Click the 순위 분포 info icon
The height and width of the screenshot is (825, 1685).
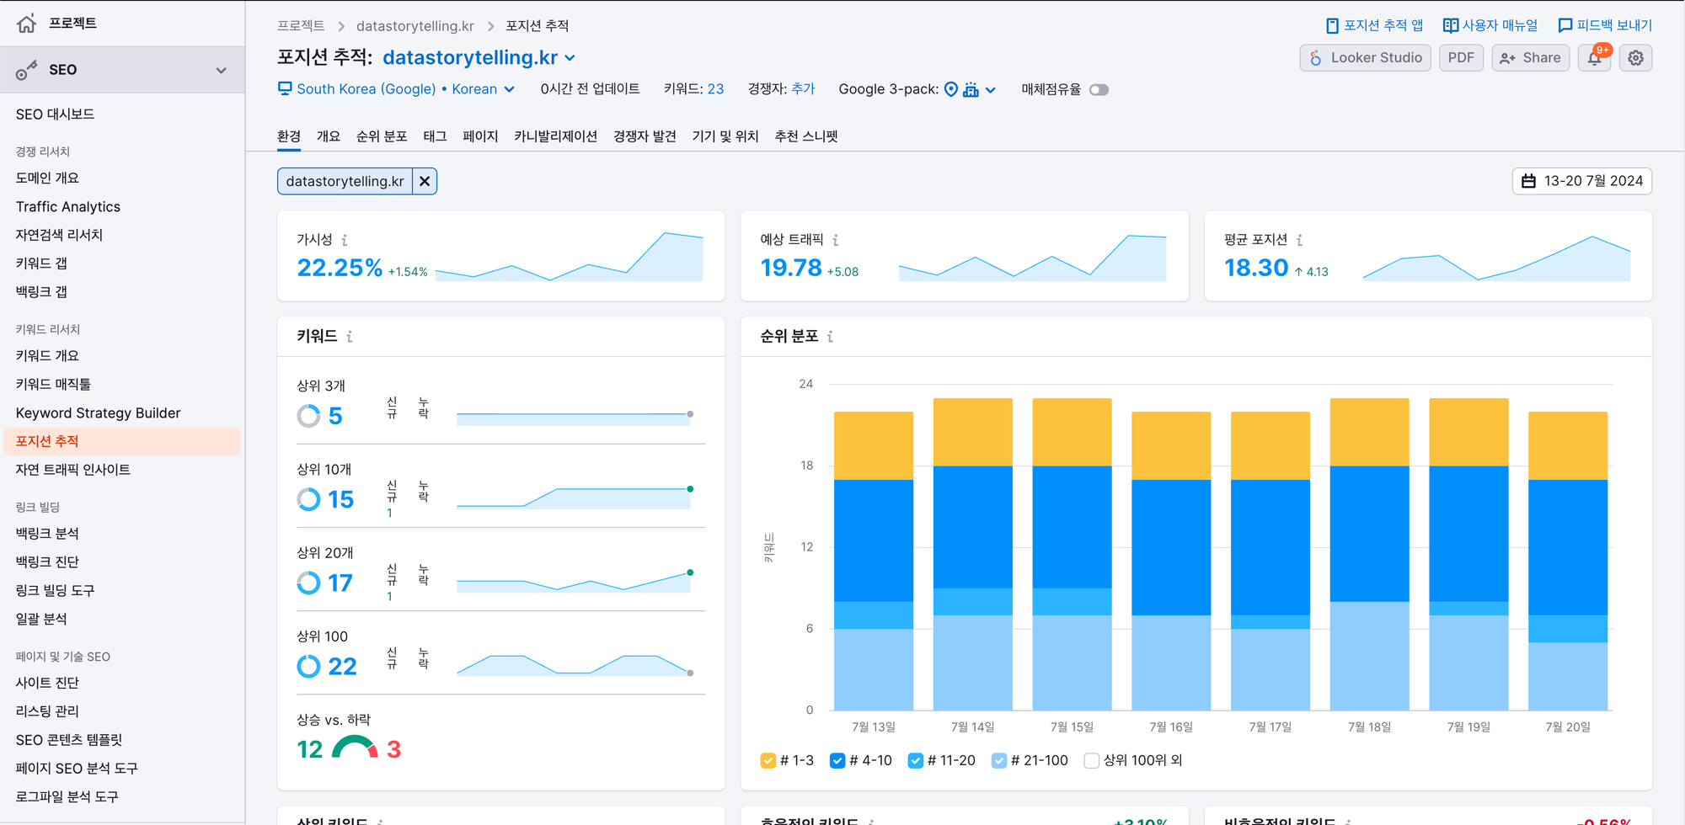click(831, 337)
